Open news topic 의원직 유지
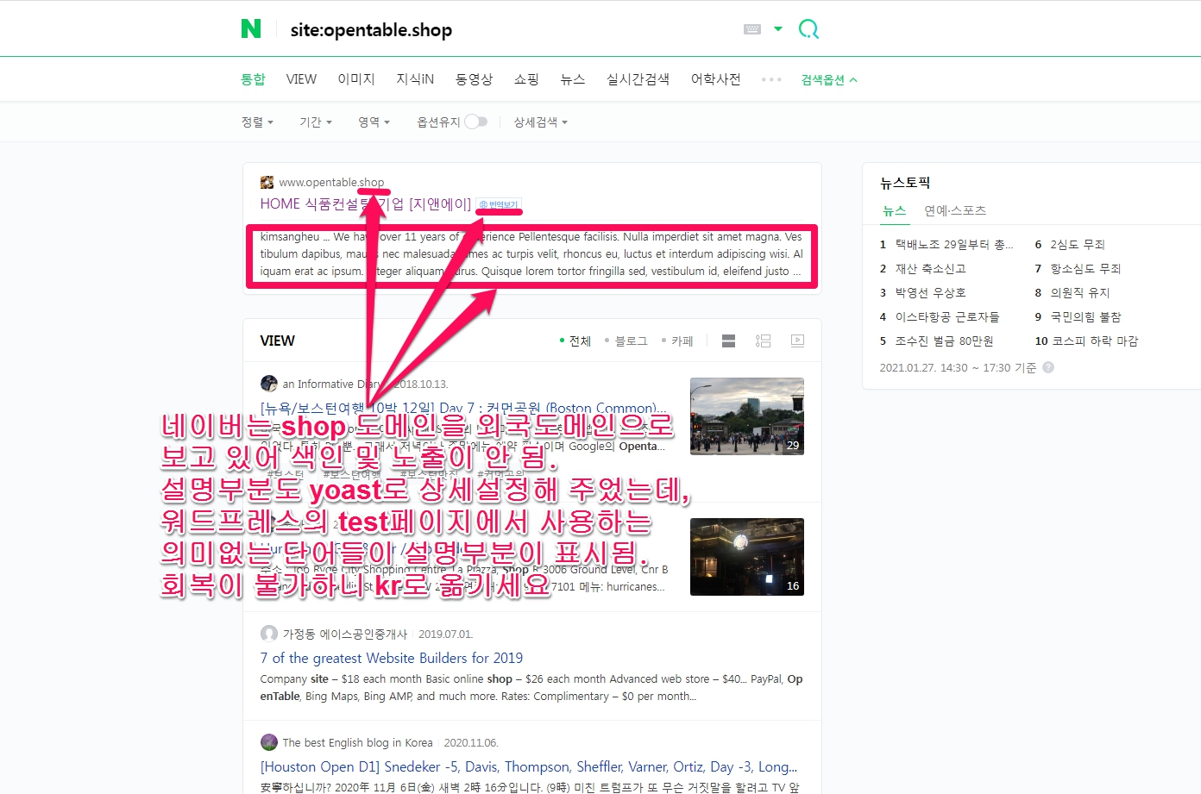 [1080, 293]
